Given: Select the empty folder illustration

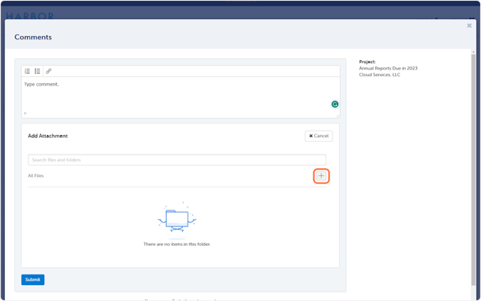Looking at the screenshot, I should (x=177, y=219).
